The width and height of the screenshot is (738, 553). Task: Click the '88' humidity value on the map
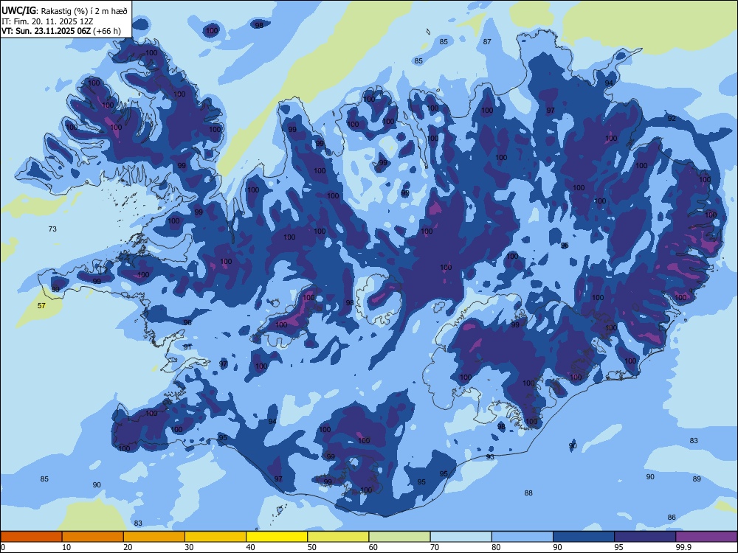pos(528,493)
